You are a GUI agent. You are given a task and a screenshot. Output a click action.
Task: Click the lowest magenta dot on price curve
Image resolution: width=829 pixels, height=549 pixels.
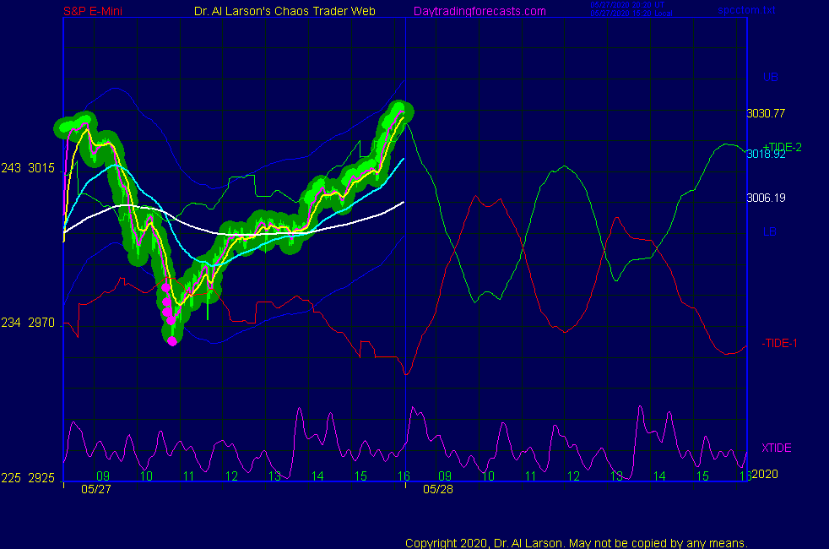pos(172,342)
